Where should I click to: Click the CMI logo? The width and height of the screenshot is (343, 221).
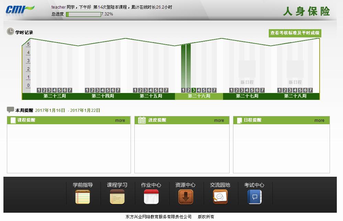(20, 9)
